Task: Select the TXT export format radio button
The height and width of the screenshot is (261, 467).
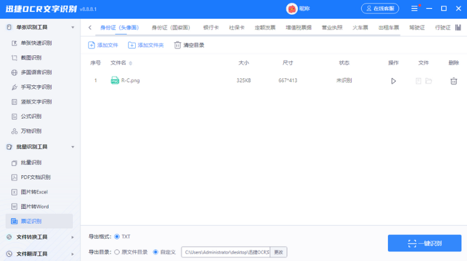Action: (117, 237)
